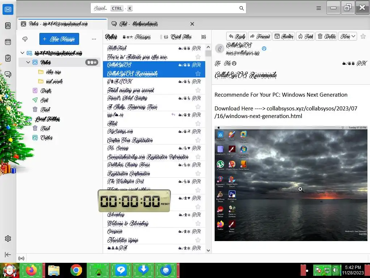Open Chrome from the taskbar
Viewport: 370px width, 278px height.
[x=76, y=270]
